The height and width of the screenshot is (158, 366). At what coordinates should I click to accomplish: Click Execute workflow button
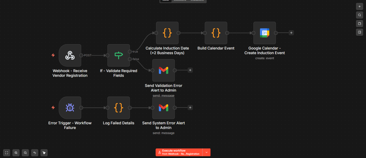(x=179, y=152)
